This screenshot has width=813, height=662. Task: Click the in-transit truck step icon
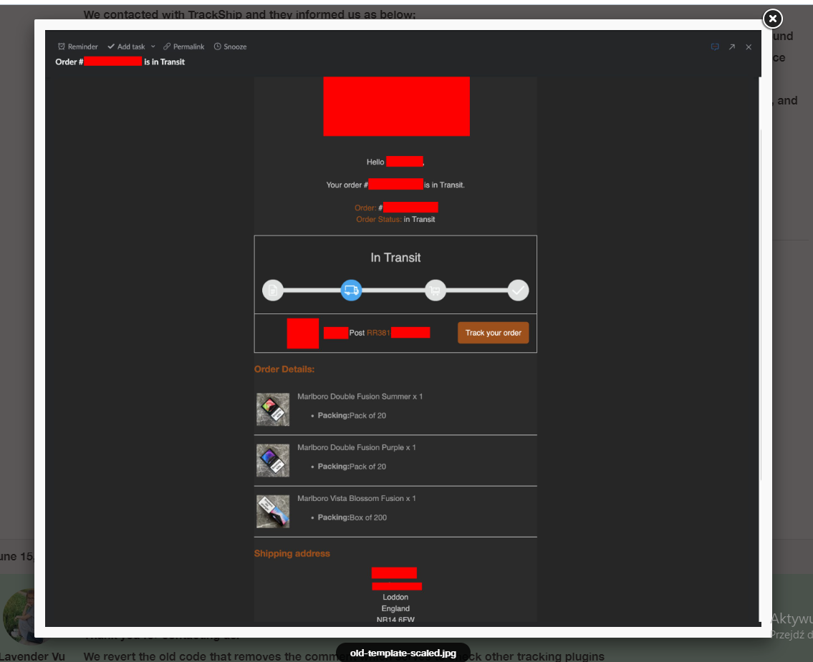[351, 290]
